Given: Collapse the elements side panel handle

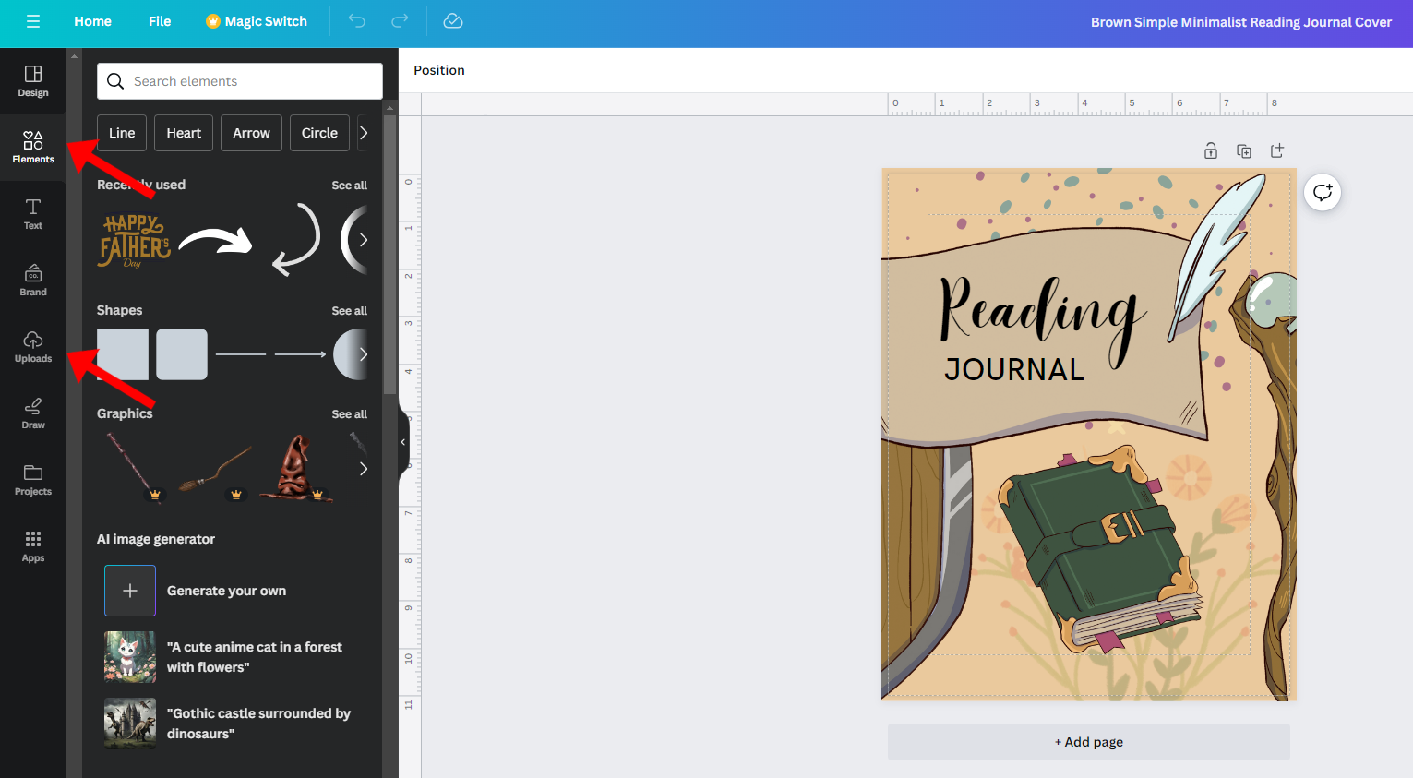Looking at the screenshot, I should coord(403,442).
